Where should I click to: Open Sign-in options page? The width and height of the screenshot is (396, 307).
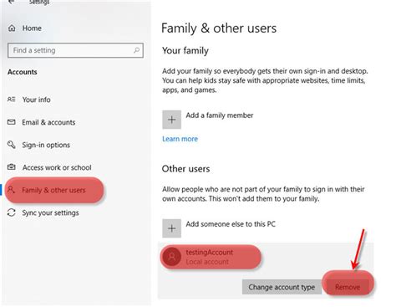46,145
